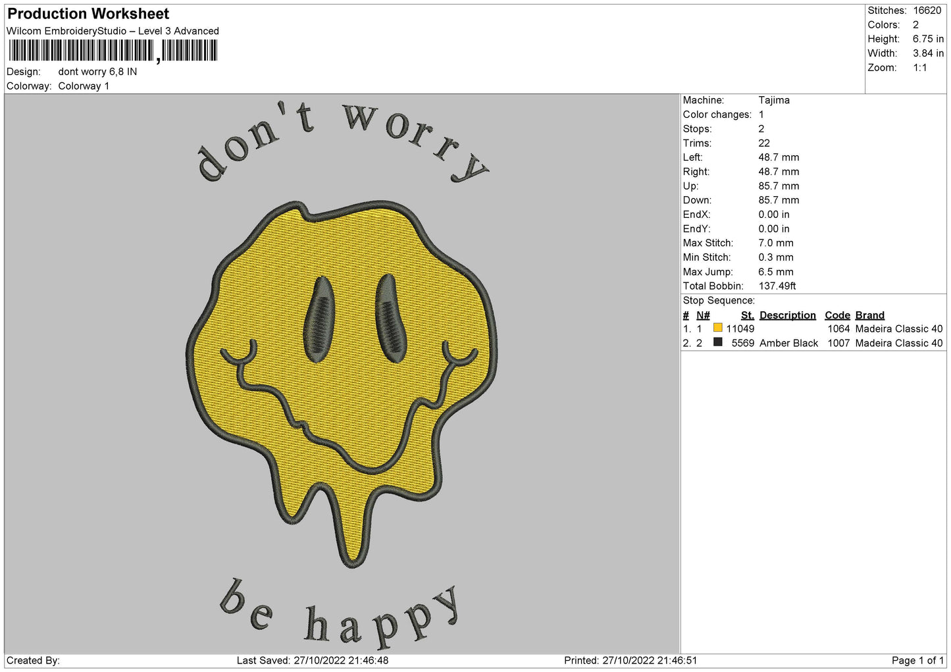Click the black color swatch for Amber Black
Viewport: 951px width, 672px height.
point(717,342)
